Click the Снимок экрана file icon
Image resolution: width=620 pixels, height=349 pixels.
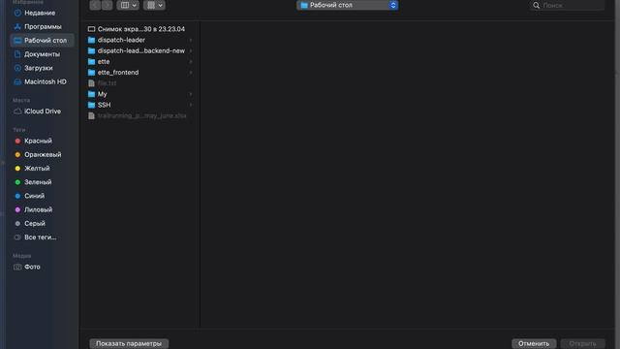[91, 29]
